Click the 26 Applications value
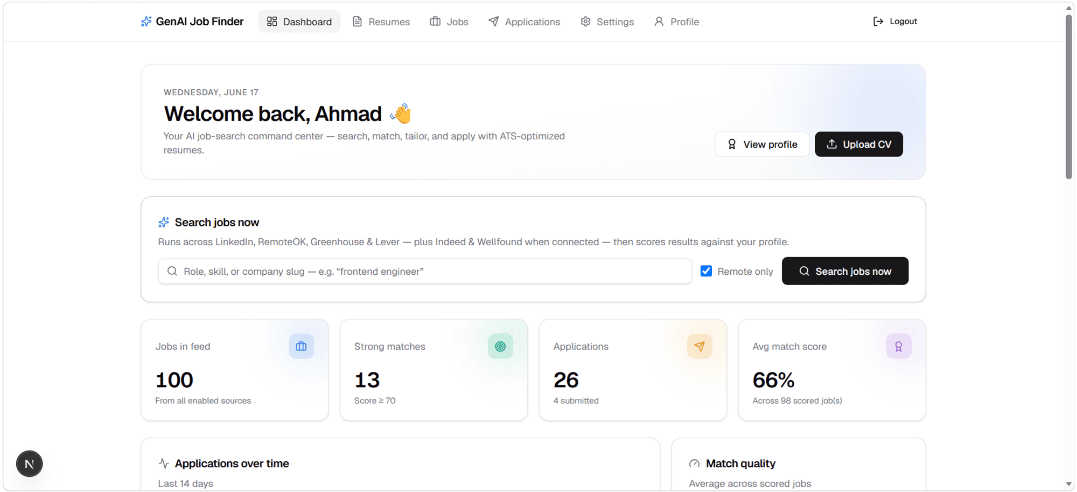The height and width of the screenshot is (492, 1077). click(566, 380)
